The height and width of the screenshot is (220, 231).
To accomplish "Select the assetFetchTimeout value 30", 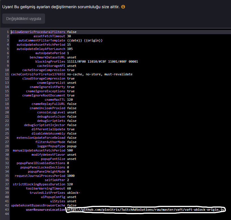I will click(69, 36).
